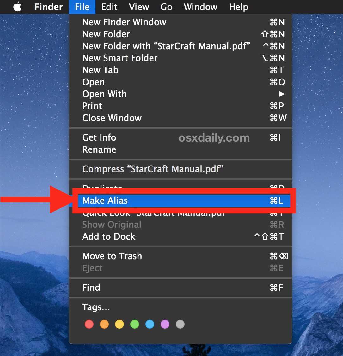Viewport: 343px width, 356px height.
Task: Choose New Folder with "StarCraft Manual.pdf"
Action: coord(181,46)
